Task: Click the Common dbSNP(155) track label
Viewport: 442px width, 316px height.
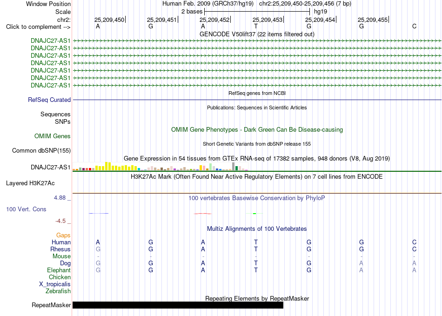Action: point(41,150)
